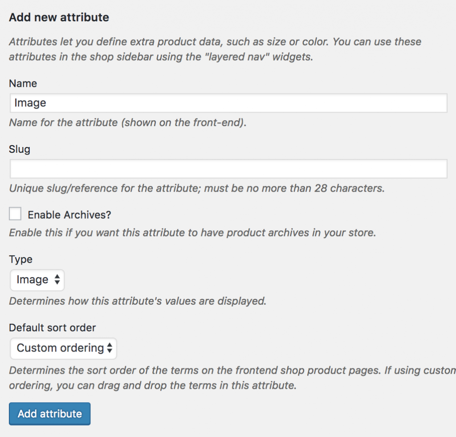Screen dimensions: 456x437
Task: Click the Default sort order label
Action: pos(52,327)
